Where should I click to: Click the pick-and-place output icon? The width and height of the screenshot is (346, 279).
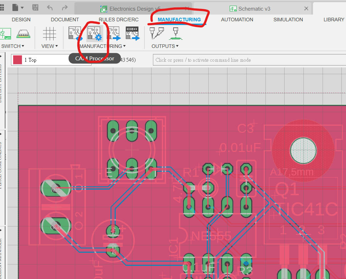click(175, 34)
